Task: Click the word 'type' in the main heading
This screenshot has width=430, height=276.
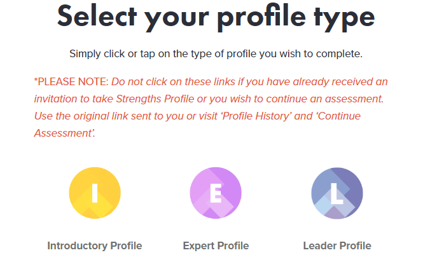Action: 344,18
